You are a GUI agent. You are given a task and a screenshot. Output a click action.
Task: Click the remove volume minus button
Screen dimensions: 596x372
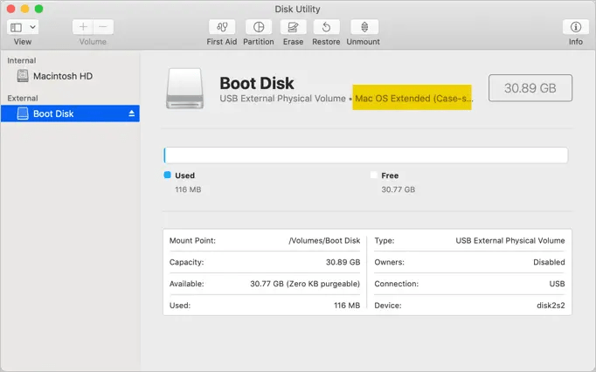tap(102, 27)
